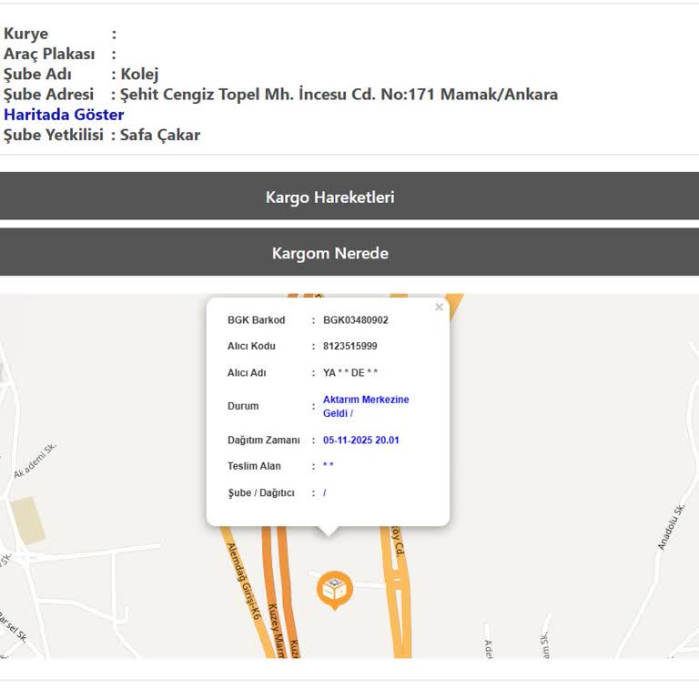
Task: Click the Teslim Alan masked value
Action: point(328,466)
